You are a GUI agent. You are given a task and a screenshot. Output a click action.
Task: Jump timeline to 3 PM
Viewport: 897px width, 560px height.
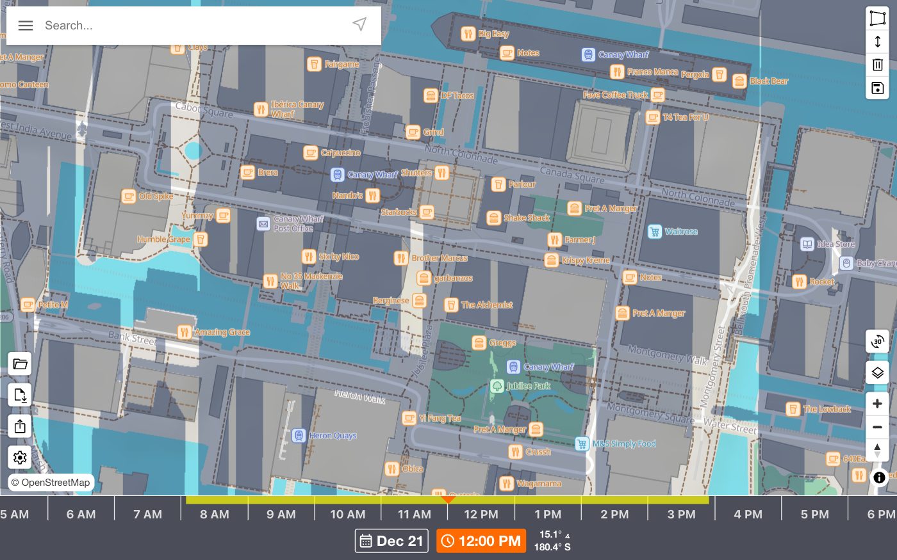pos(681,514)
